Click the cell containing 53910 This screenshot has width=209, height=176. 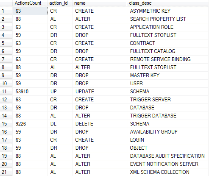(30, 92)
